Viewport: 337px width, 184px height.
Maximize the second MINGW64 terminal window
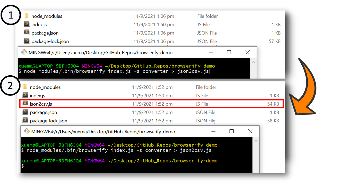pyautogui.click(x=231, y=131)
